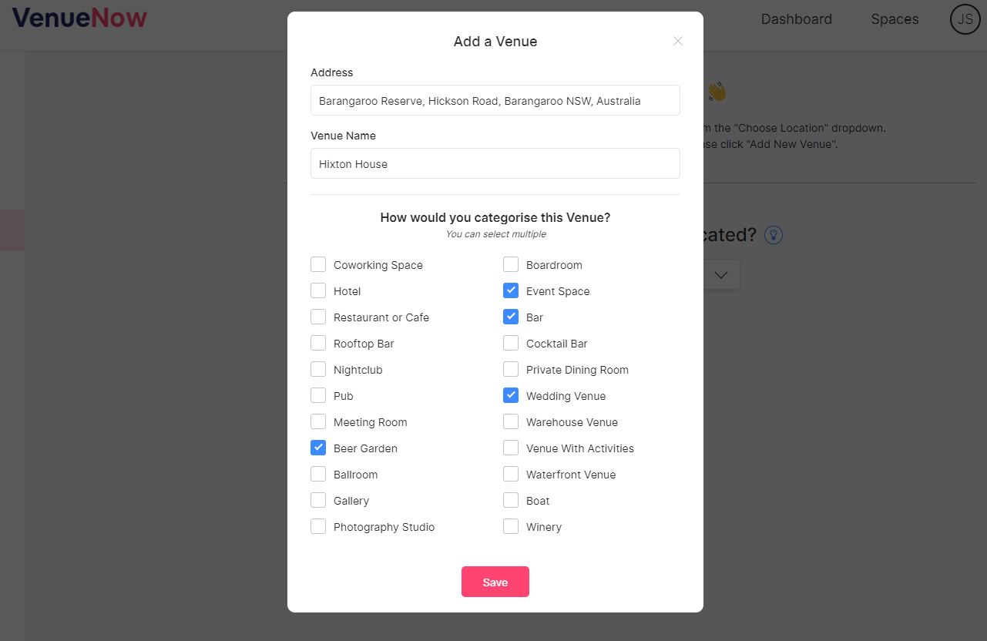The width and height of the screenshot is (987, 641).
Task: Check the Coworking Space checkbox
Action: pyautogui.click(x=318, y=264)
